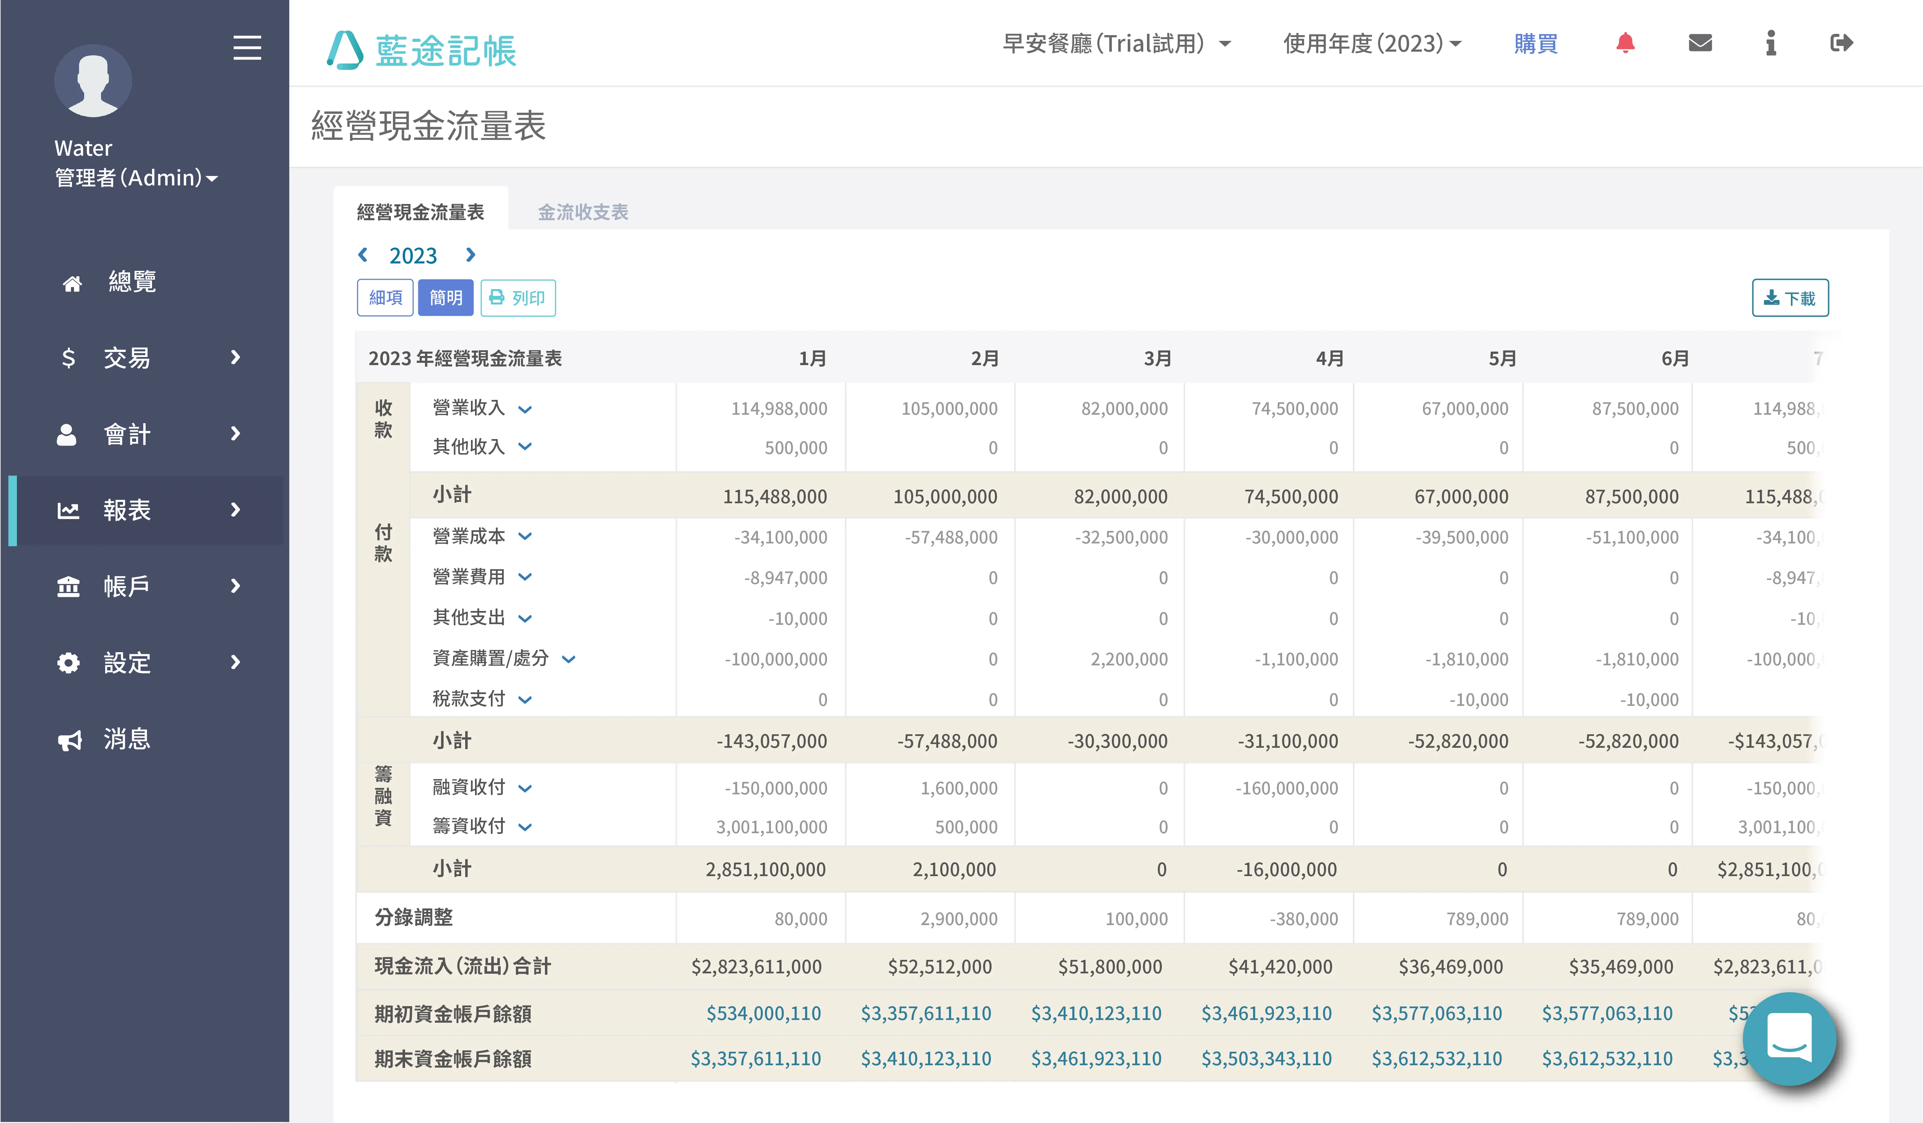Viewport: 1923px width, 1123px height.
Task: Go to next year arrow
Action: 471,255
